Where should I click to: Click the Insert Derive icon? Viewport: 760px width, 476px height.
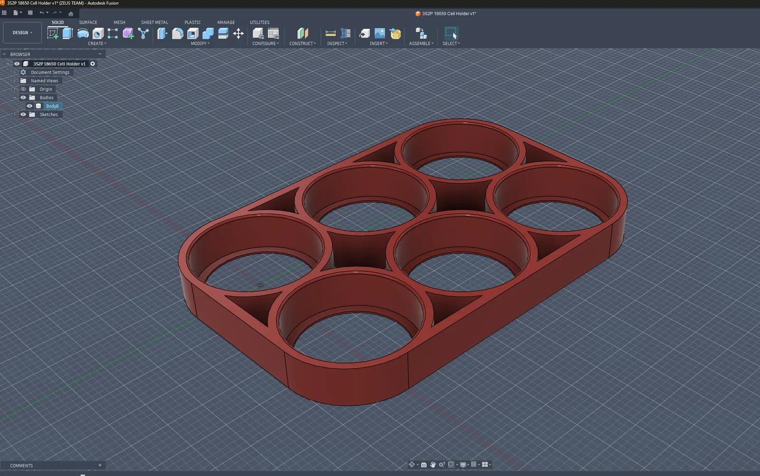click(364, 33)
